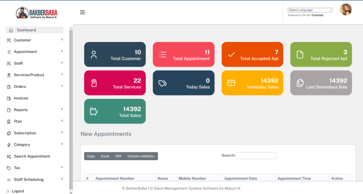Click the Total Sales piggy bank icon
This screenshot has width=363, height=194.
[94, 111]
